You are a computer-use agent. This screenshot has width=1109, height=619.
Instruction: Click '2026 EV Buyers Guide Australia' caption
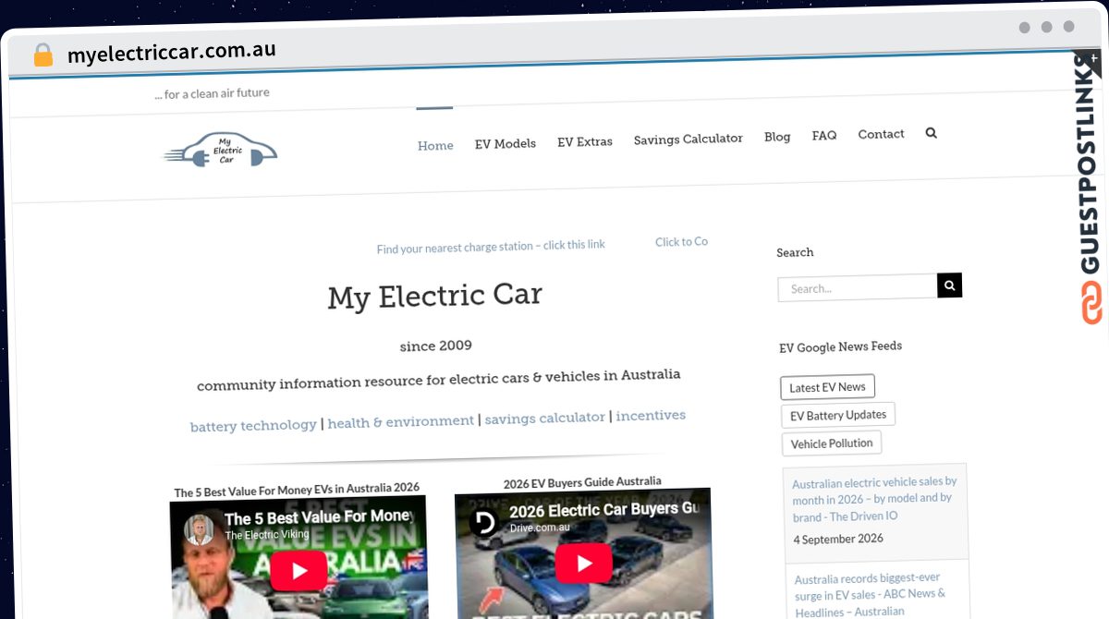(582, 483)
